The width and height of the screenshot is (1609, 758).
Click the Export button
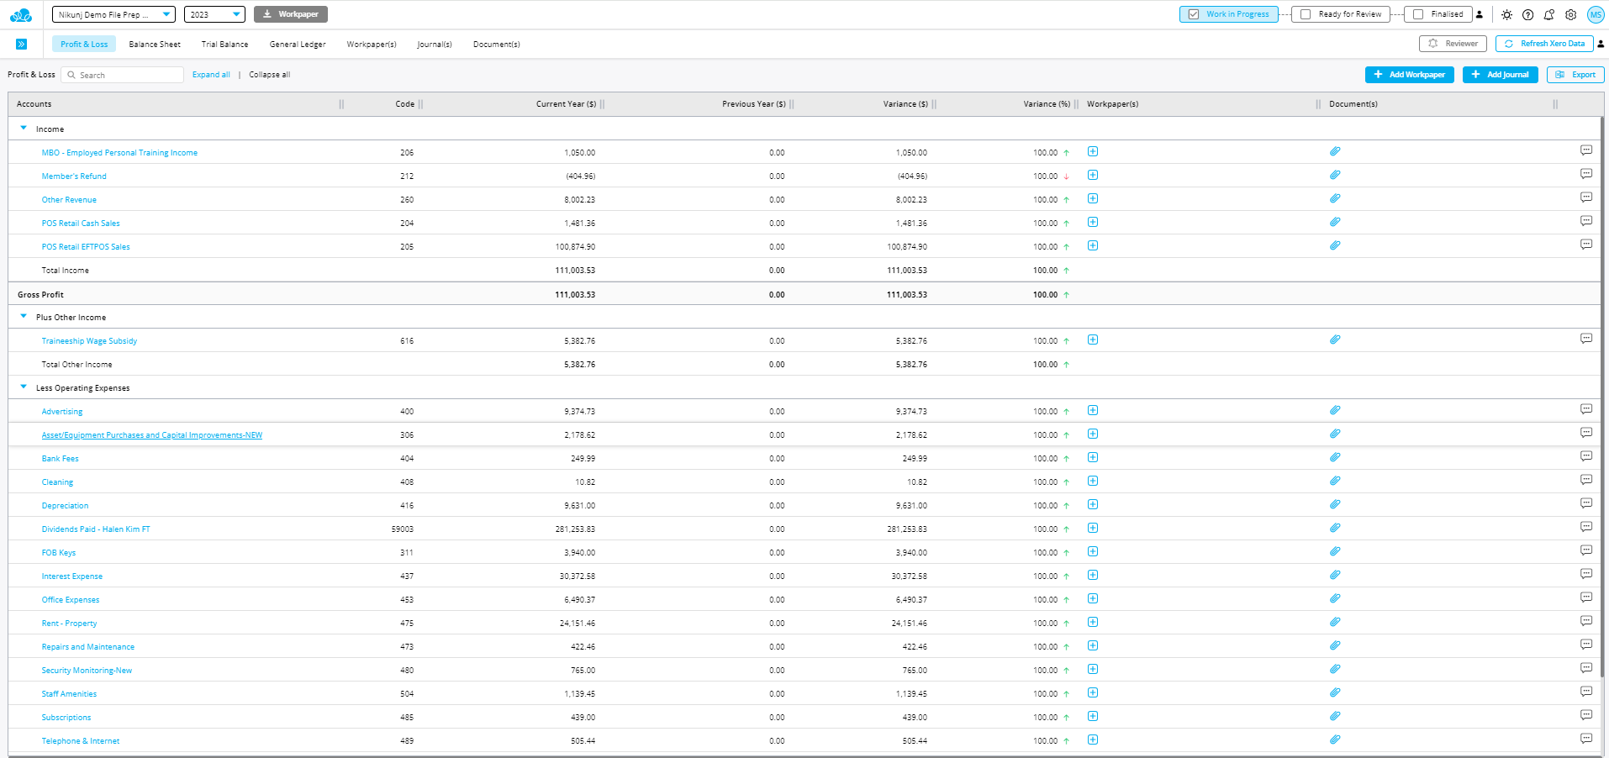pos(1575,75)
